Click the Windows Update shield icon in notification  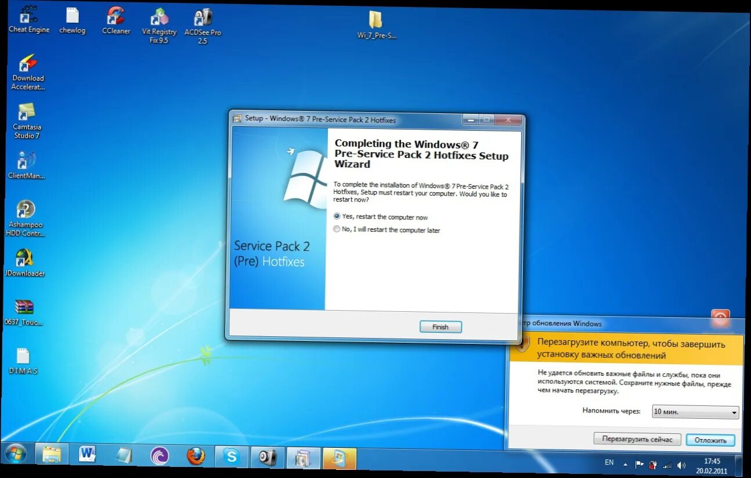(x=523, y=344)
